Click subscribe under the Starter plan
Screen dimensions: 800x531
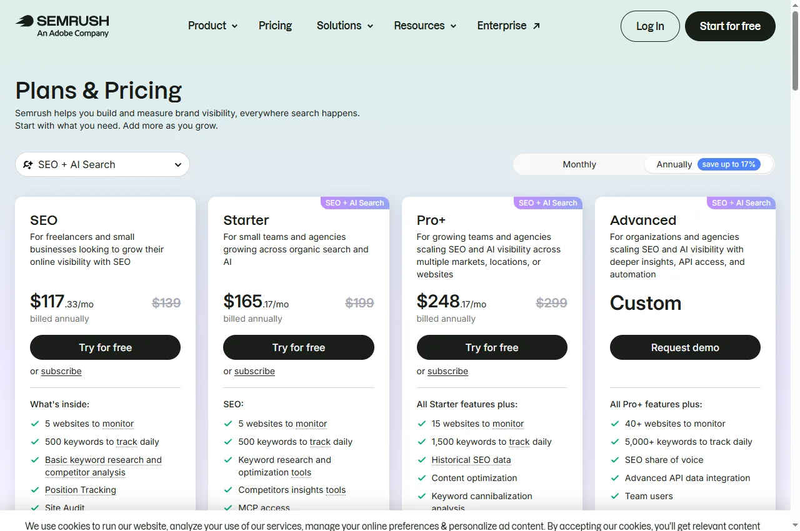click(254, 371)
